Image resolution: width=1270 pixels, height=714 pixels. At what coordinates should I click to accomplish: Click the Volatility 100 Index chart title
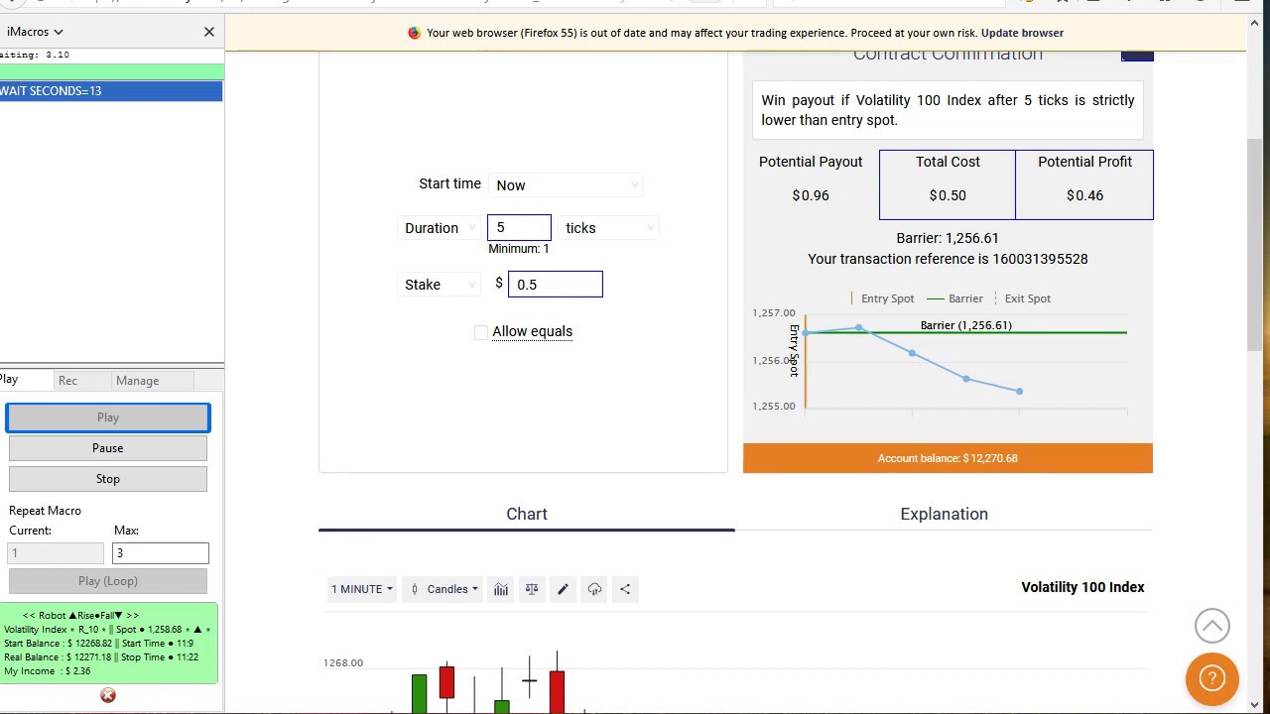[1082, 587]
